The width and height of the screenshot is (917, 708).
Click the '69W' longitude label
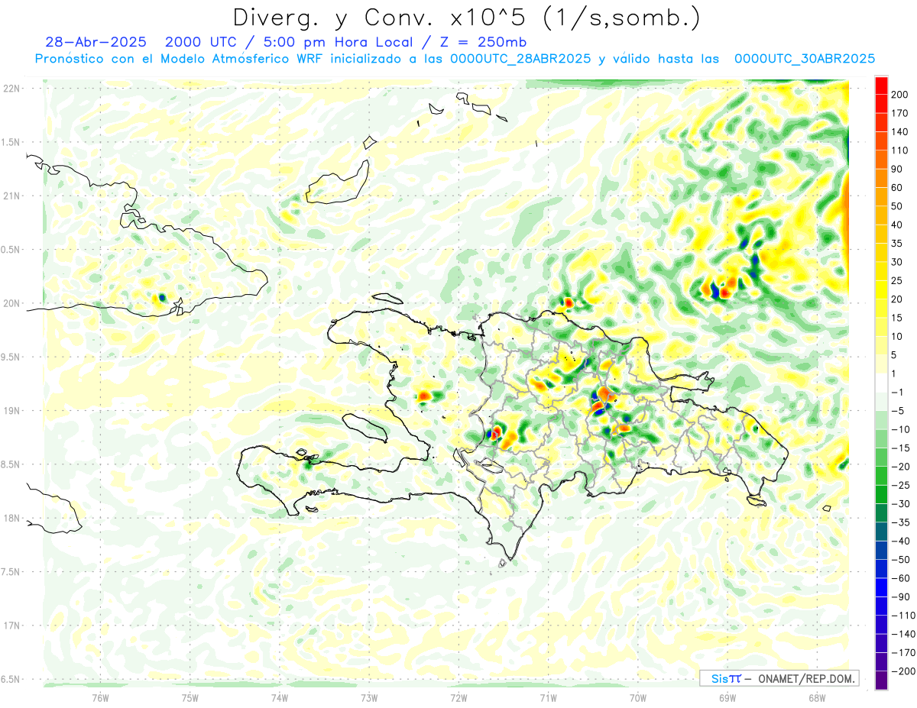(x=727, y=697)
